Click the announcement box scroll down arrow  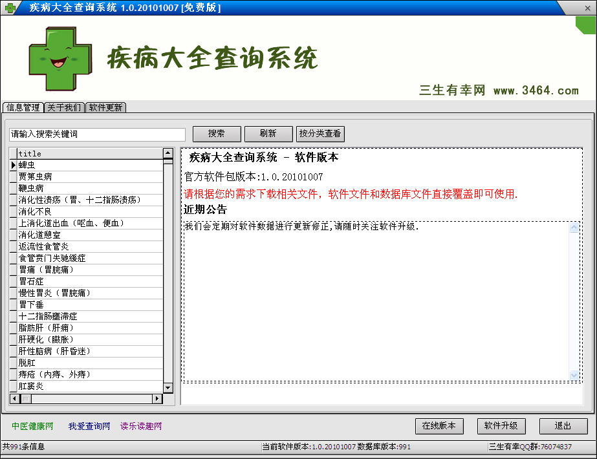pos(574,375)
